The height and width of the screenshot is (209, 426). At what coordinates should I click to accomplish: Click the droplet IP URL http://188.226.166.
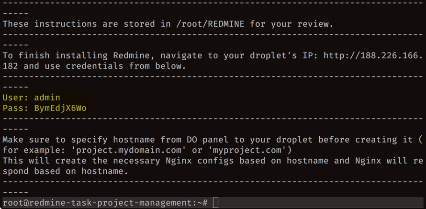click(x=373, y=55)
